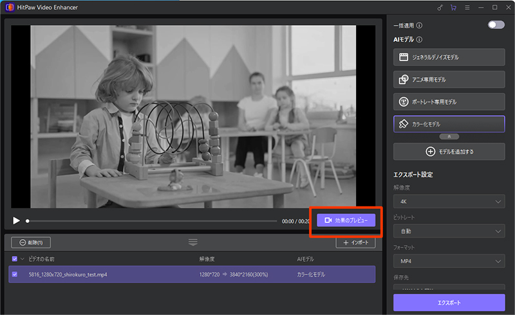Image resolution: width=515 pixels, height=315 pixels.
Task: Click モデルを追加する to add model
Action: point(449,152)
